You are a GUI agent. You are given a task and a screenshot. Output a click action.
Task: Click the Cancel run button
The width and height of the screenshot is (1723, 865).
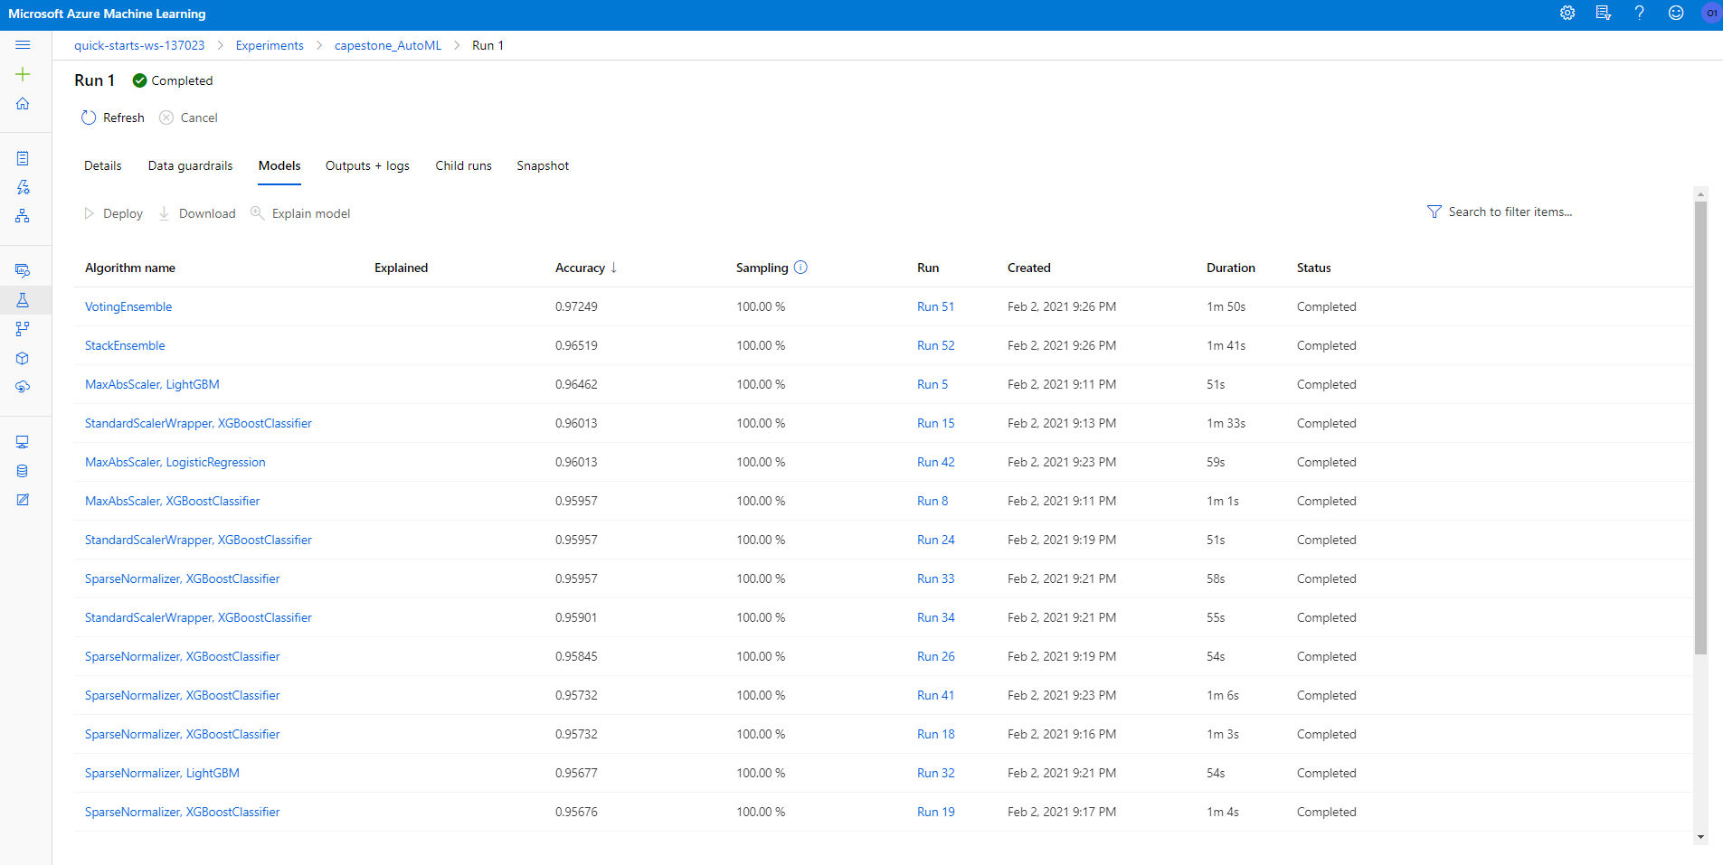tap(188, 118)
